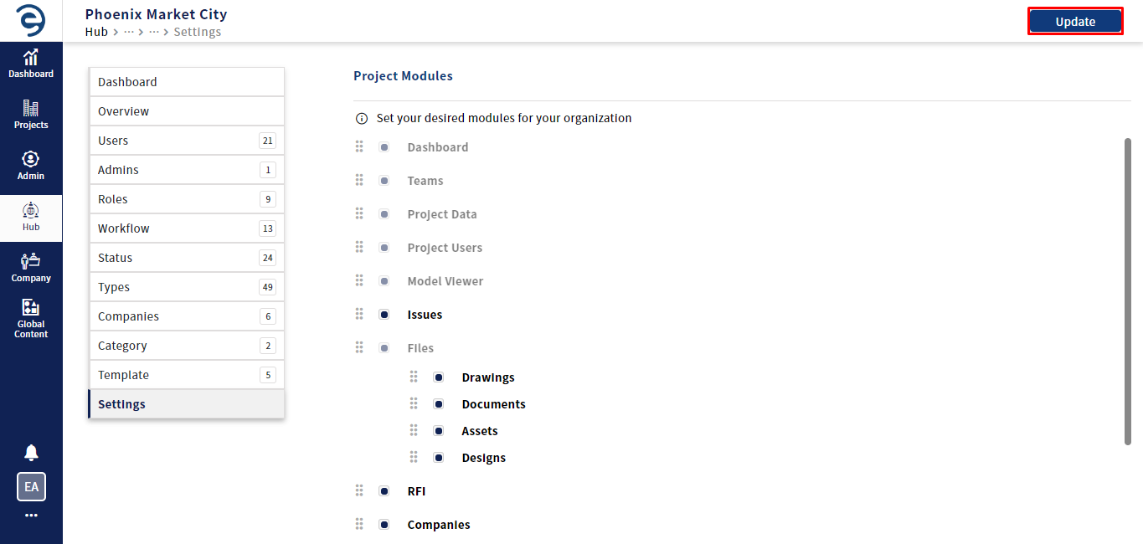Disable the Companies module checkbox
Screen dimensions: 1143x544
(384, 525)
